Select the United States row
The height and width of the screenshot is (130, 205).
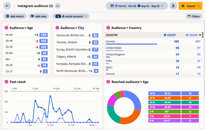click(153, 48)
